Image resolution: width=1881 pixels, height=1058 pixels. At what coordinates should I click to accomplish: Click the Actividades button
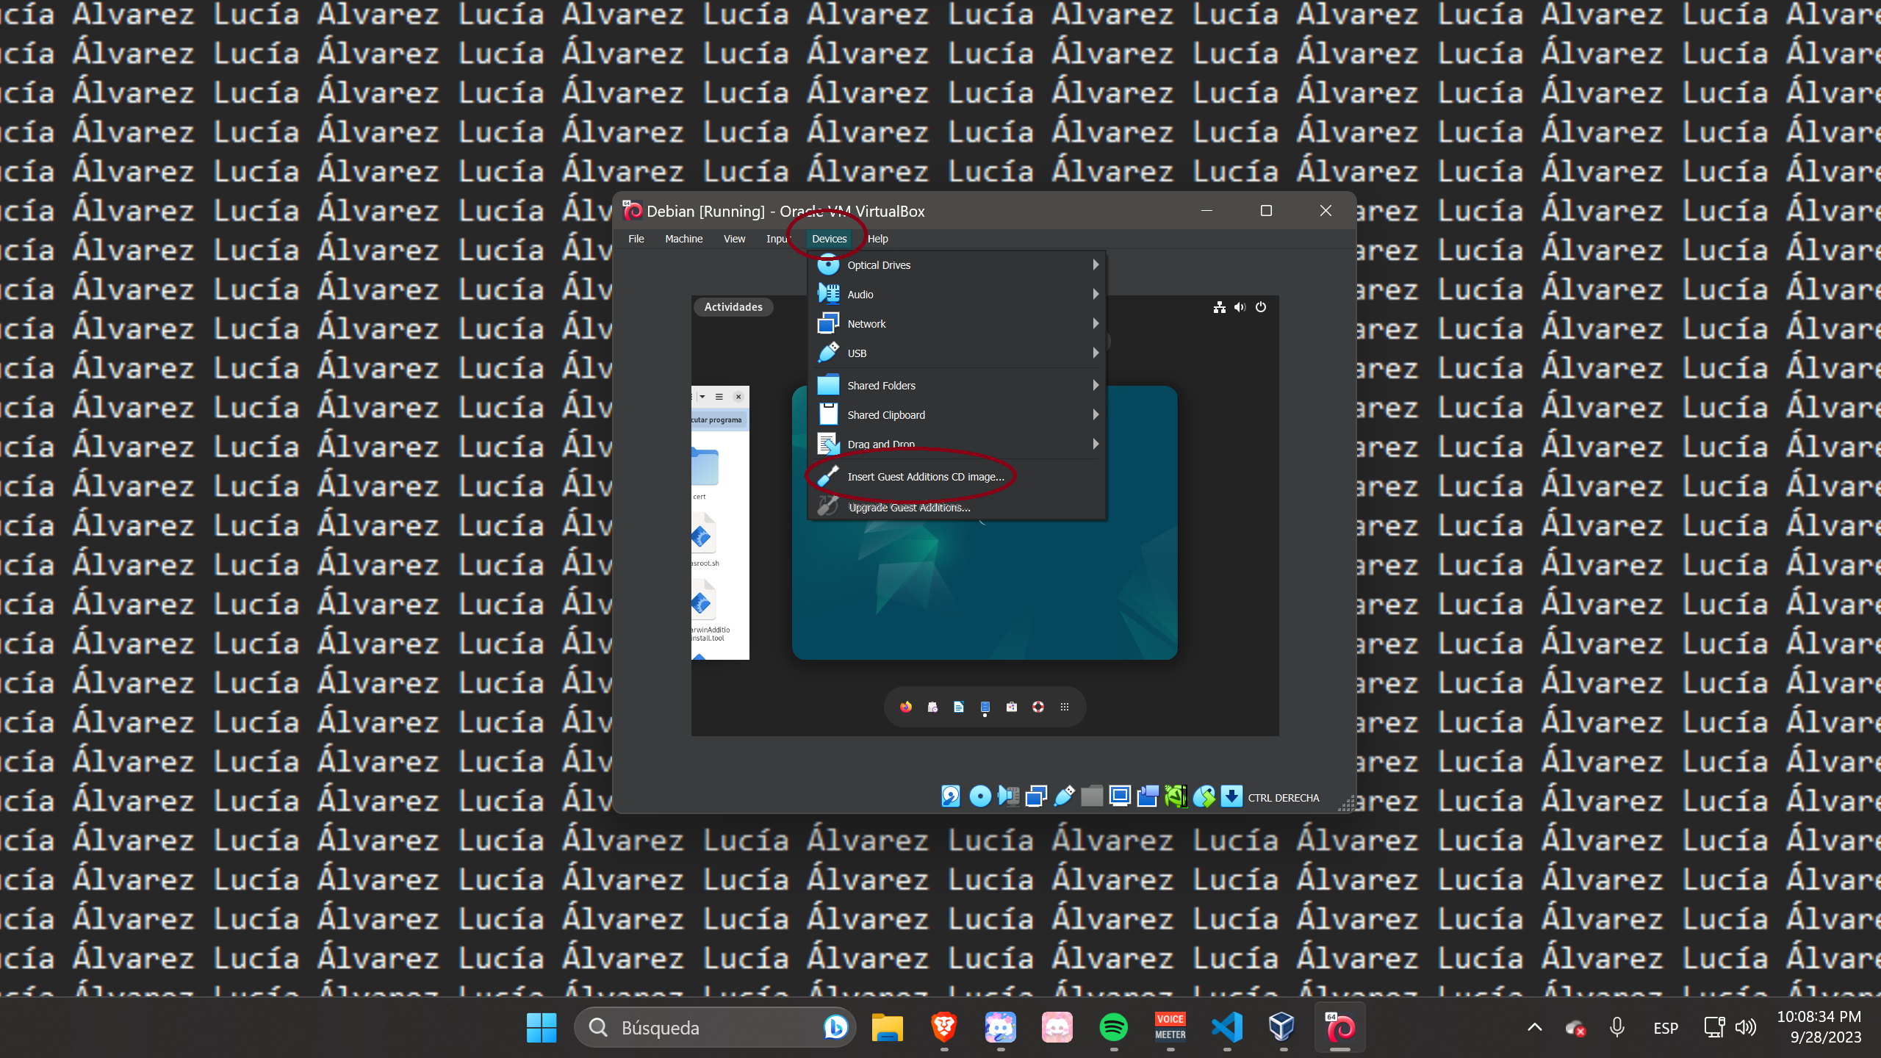point(733,307)
